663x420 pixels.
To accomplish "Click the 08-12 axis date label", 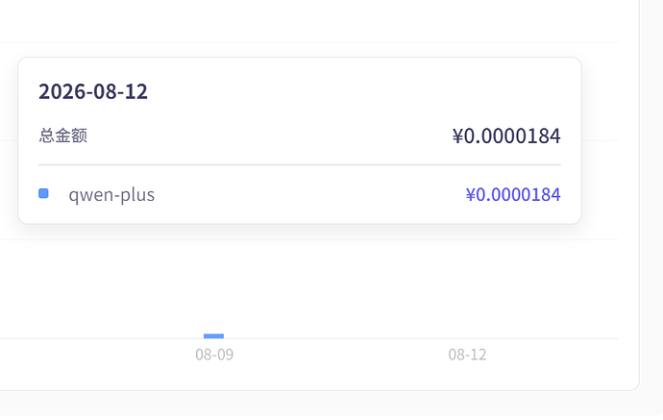I will pyautogui.click(x=467, y=355).
